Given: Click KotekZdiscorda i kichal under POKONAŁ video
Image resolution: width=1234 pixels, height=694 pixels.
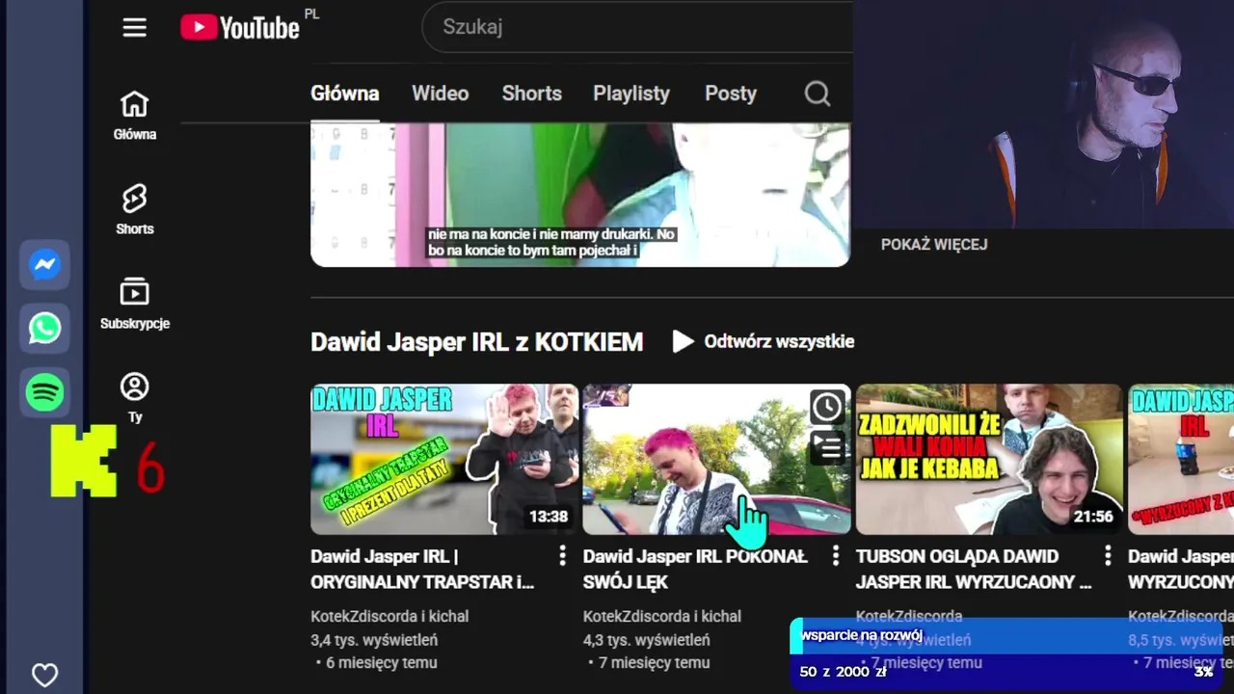Looking at the screenshot, I should [x=662, y=616].
